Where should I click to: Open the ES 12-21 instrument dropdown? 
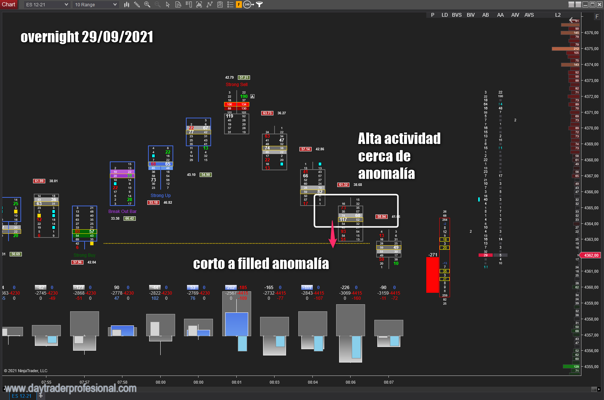pos(47,4)
